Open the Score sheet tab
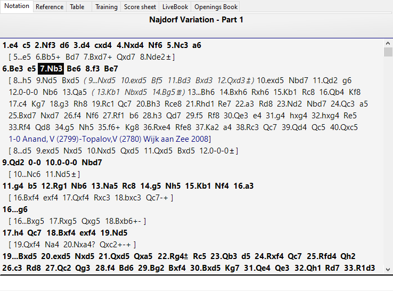 [x=140, y=7]
